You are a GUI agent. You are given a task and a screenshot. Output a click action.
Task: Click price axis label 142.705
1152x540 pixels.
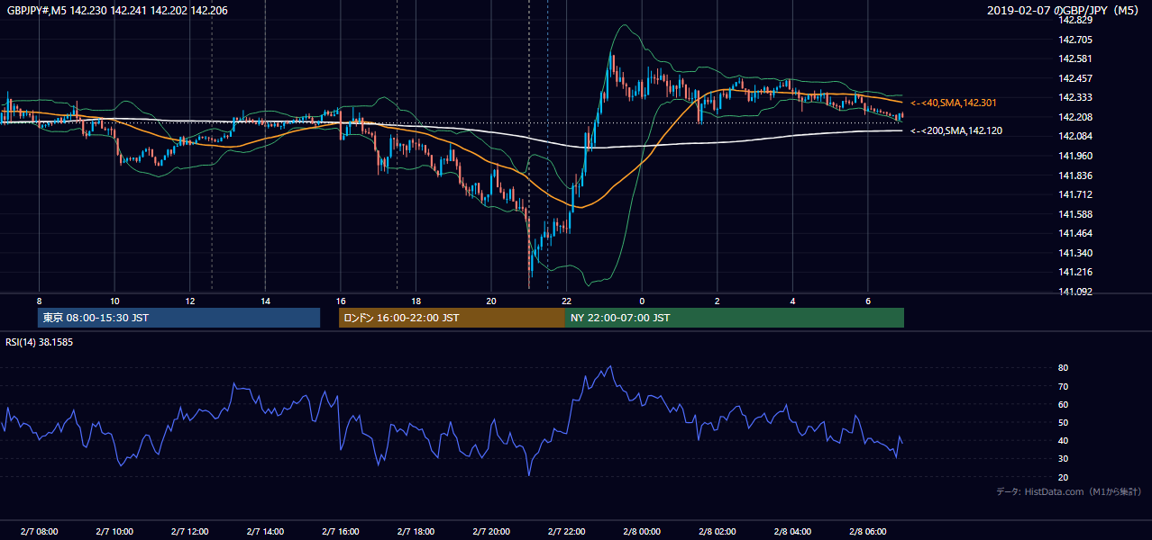tap(1074, 40)
